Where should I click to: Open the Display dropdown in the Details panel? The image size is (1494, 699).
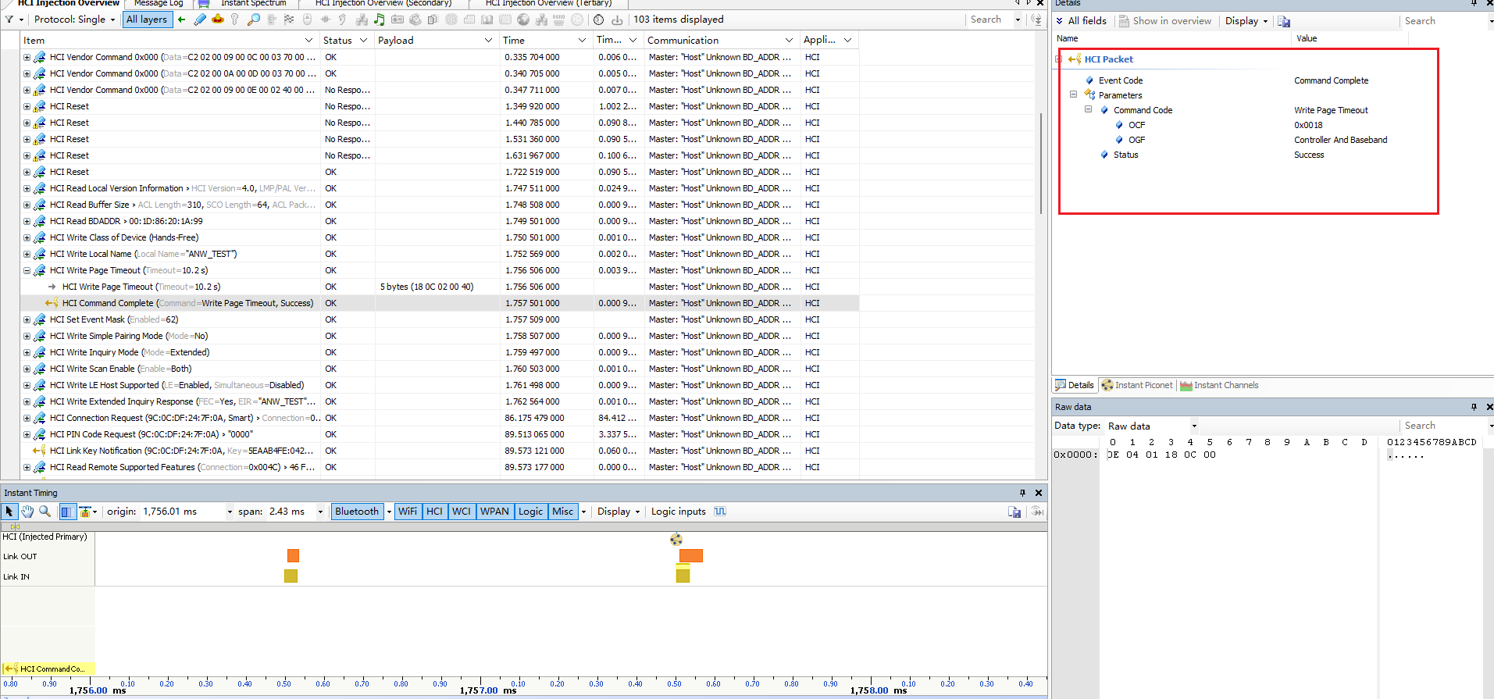coord(1246,21)
